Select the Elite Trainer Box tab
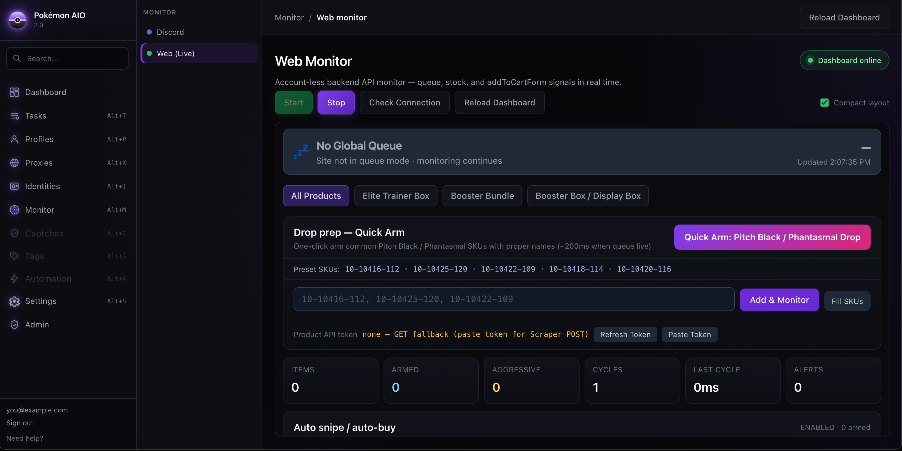 pos(396,195)
